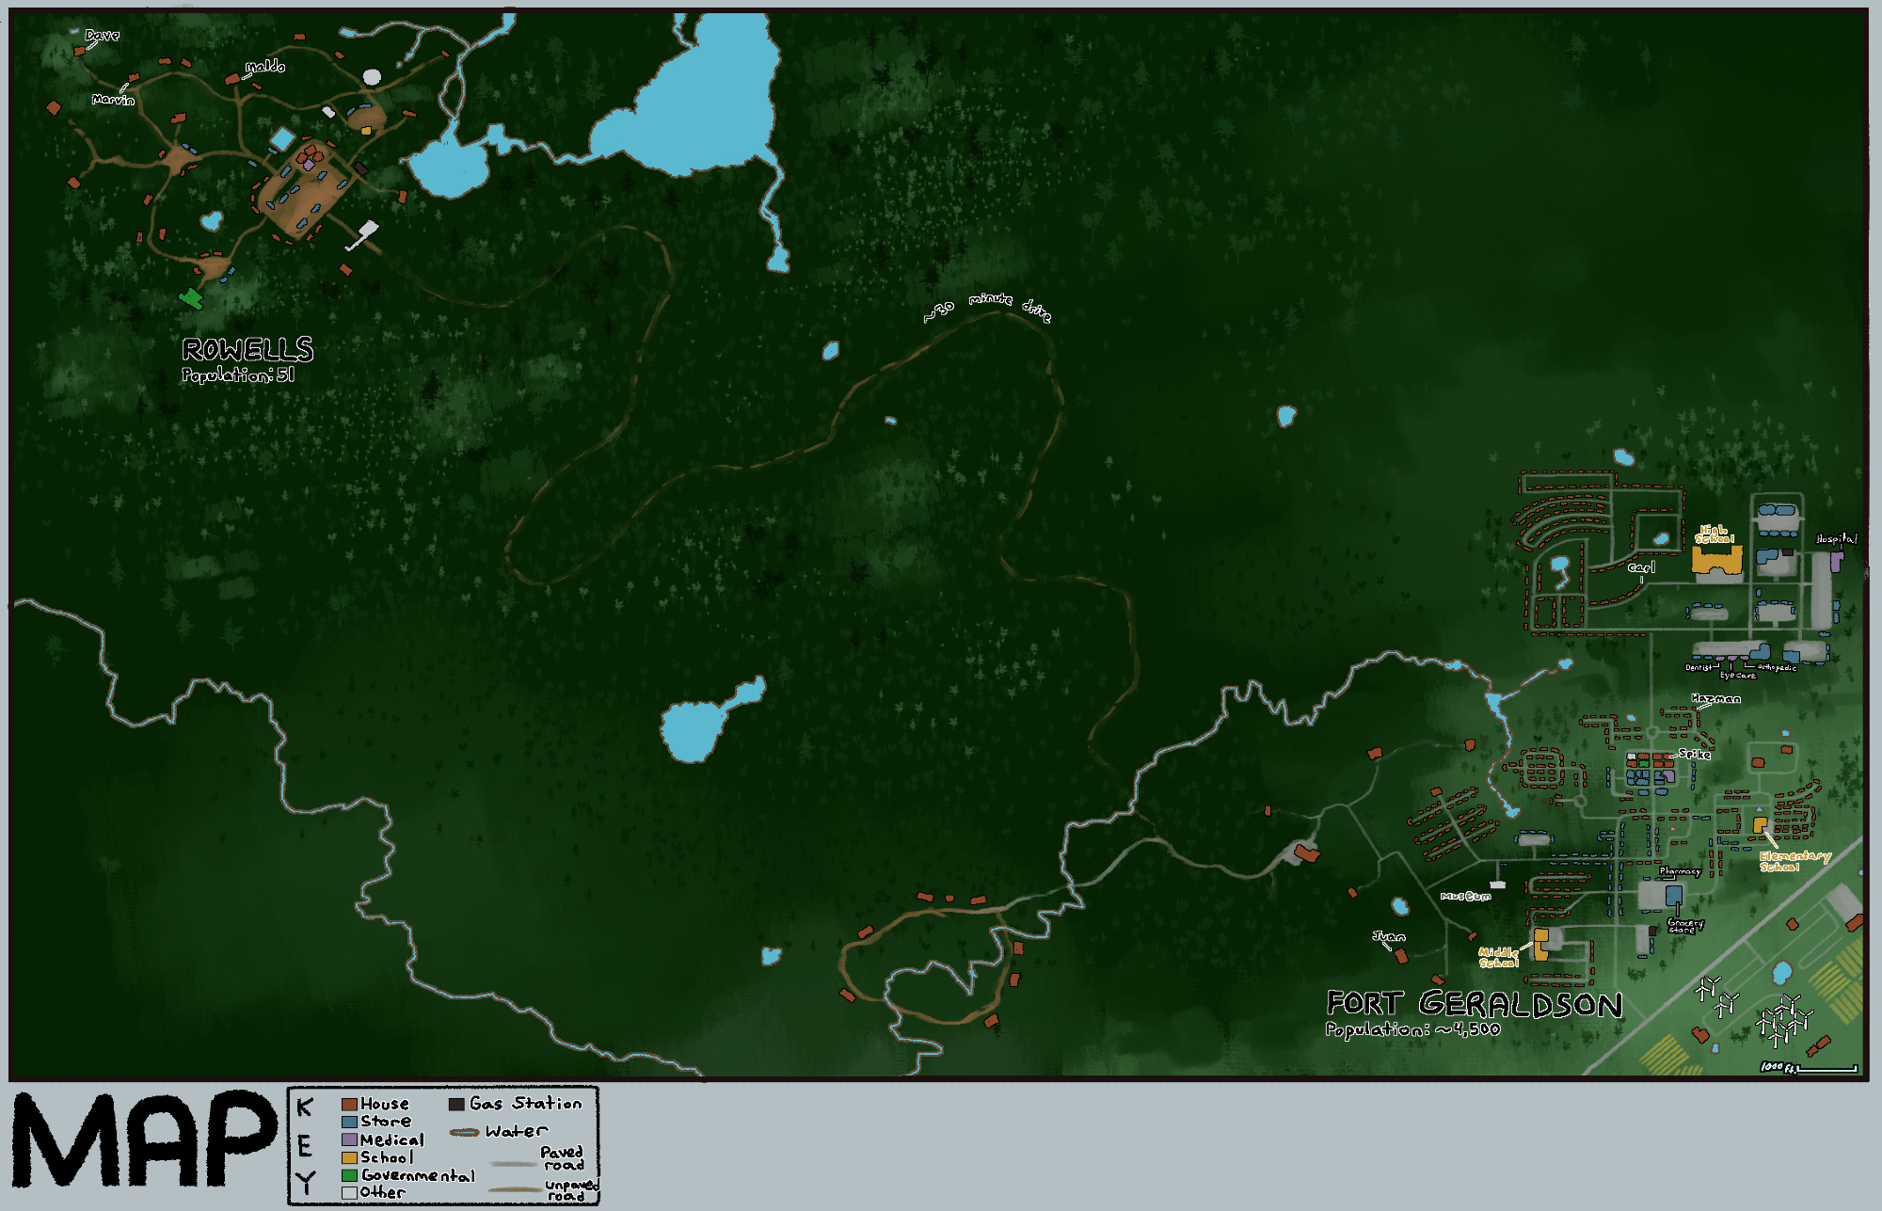Click the purple Hospital building icon
The width and height of the screenshot is (1882, 1211).
pos(1836,562)
